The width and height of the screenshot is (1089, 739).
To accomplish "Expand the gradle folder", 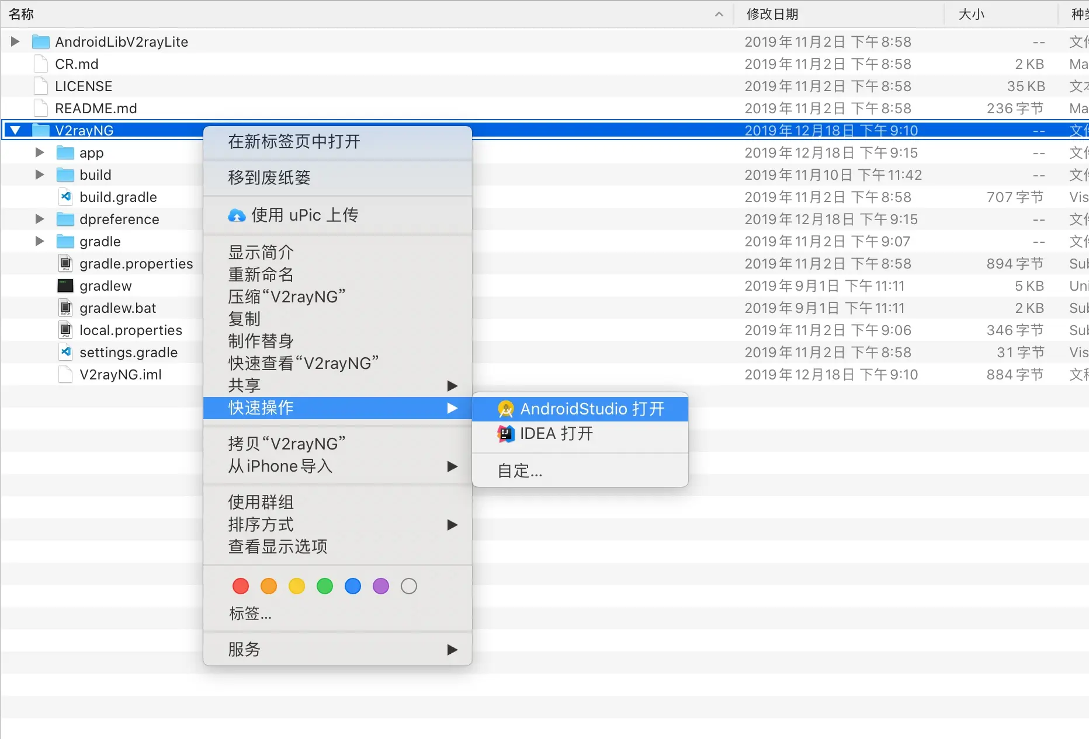I will click(40, 241).
